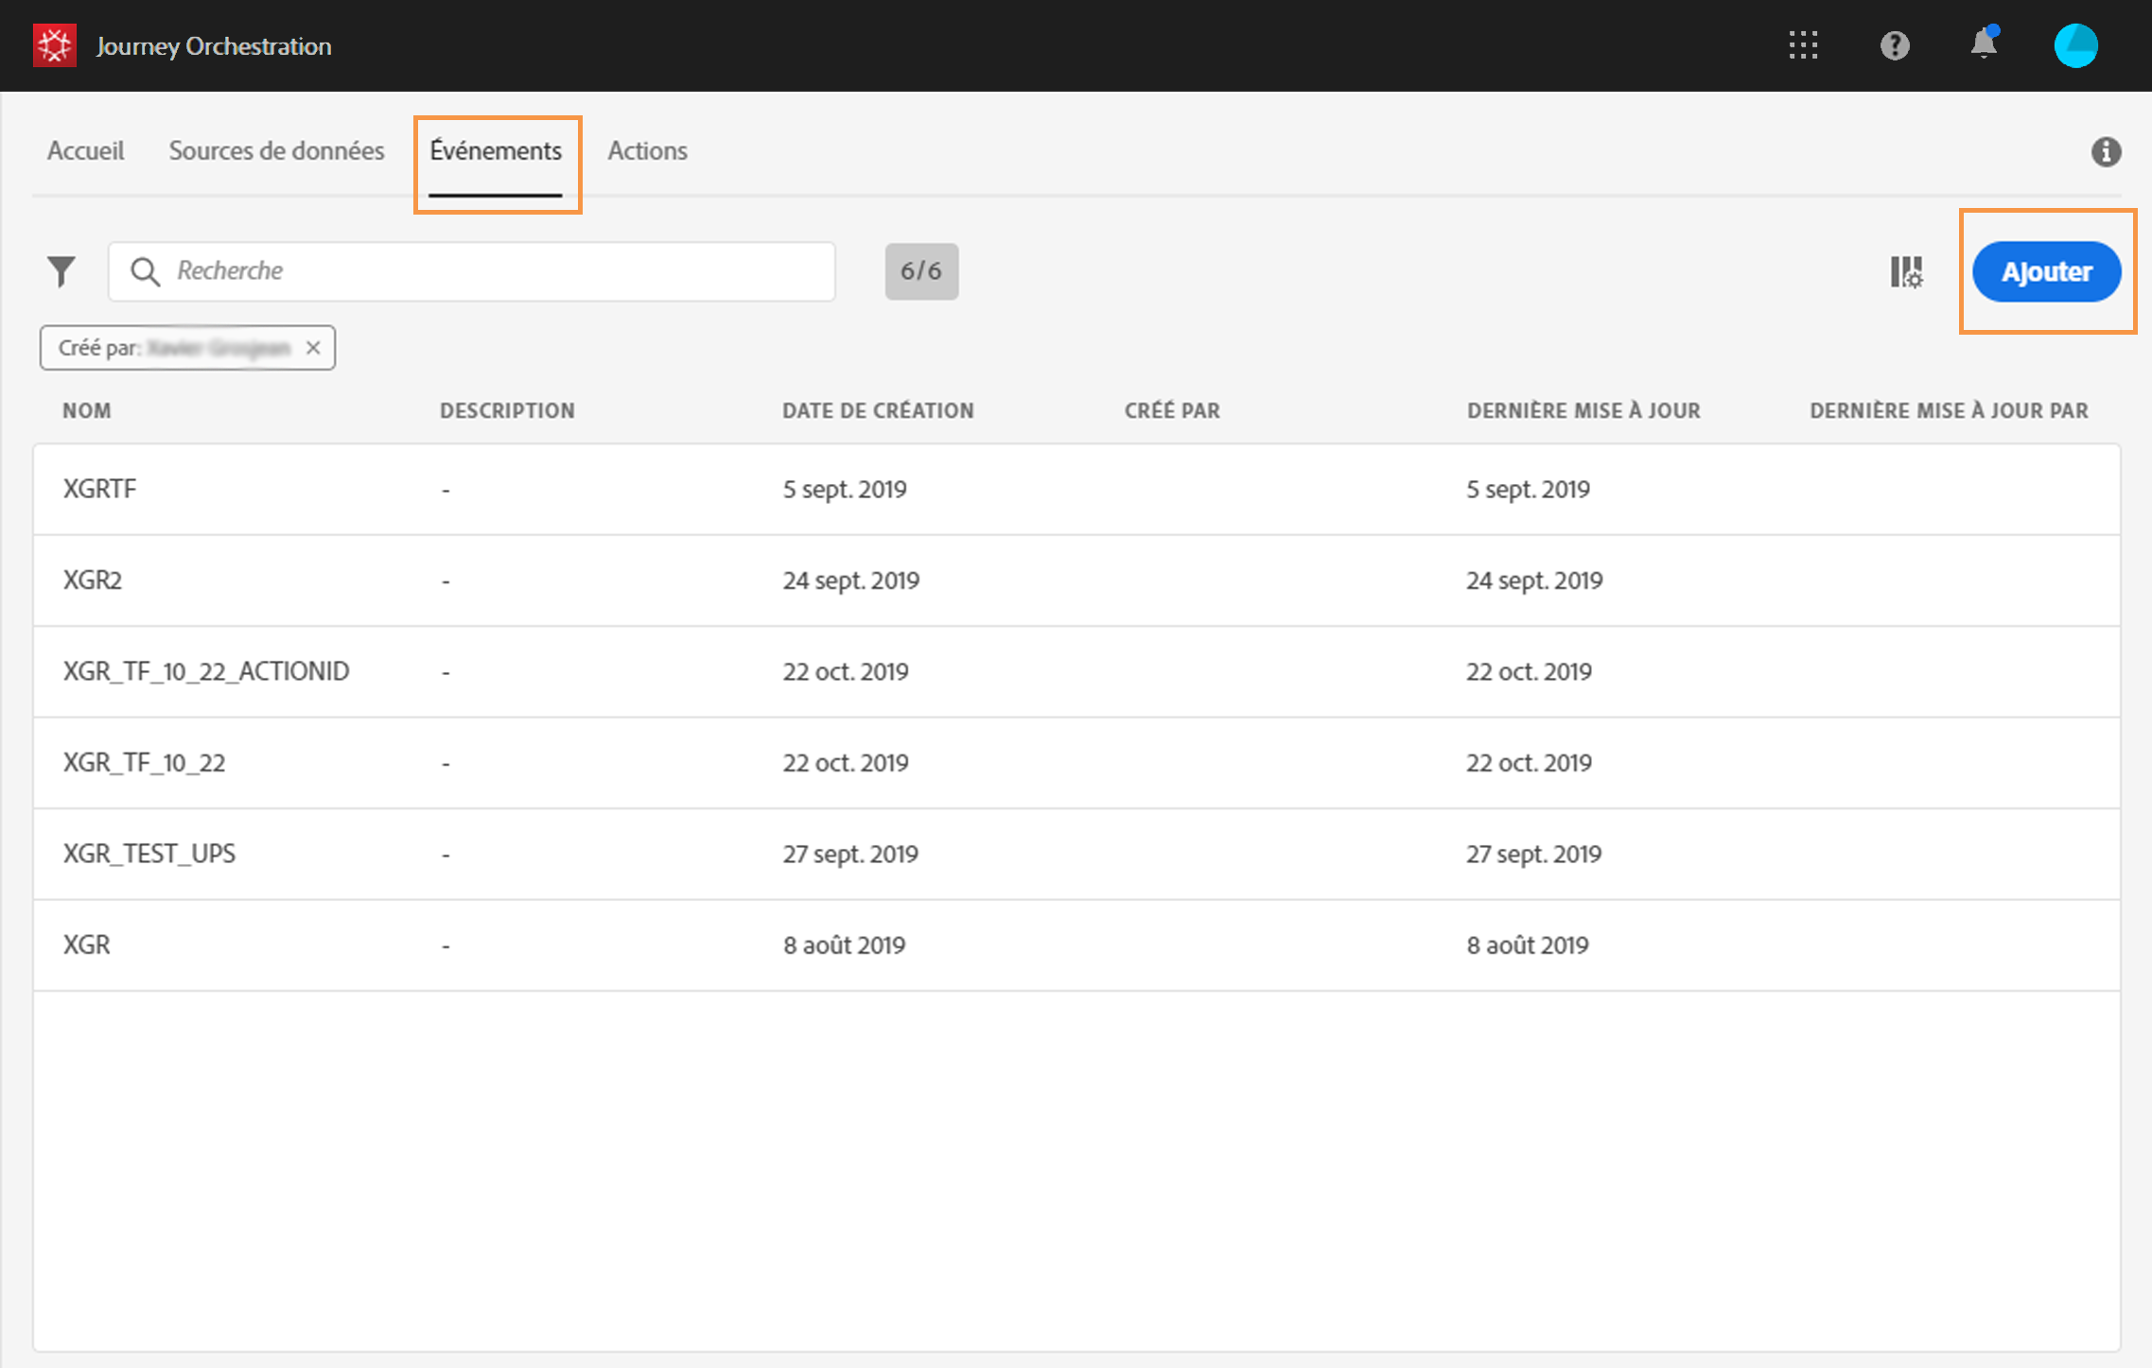The width and height of the screenshot is (2152, 1368).
Task: Open the XGR_TF_10_22_ACTIONID event
Action: (x=206, y=671)
